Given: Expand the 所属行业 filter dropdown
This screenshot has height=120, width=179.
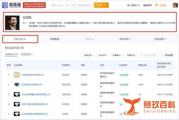Looking at the screenshot, I should (132, 55).
